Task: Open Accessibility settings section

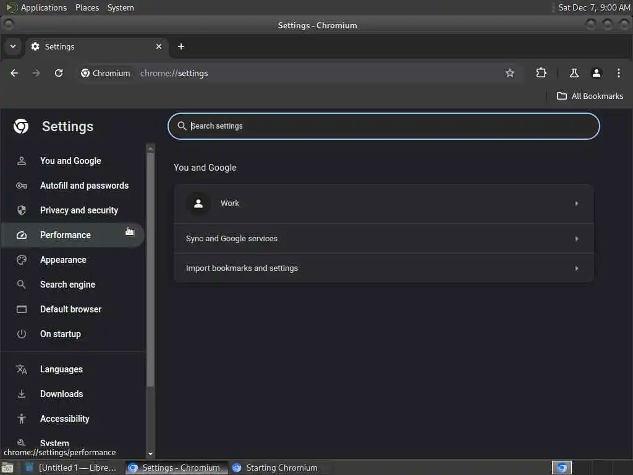Action: [x=73, y=419]
